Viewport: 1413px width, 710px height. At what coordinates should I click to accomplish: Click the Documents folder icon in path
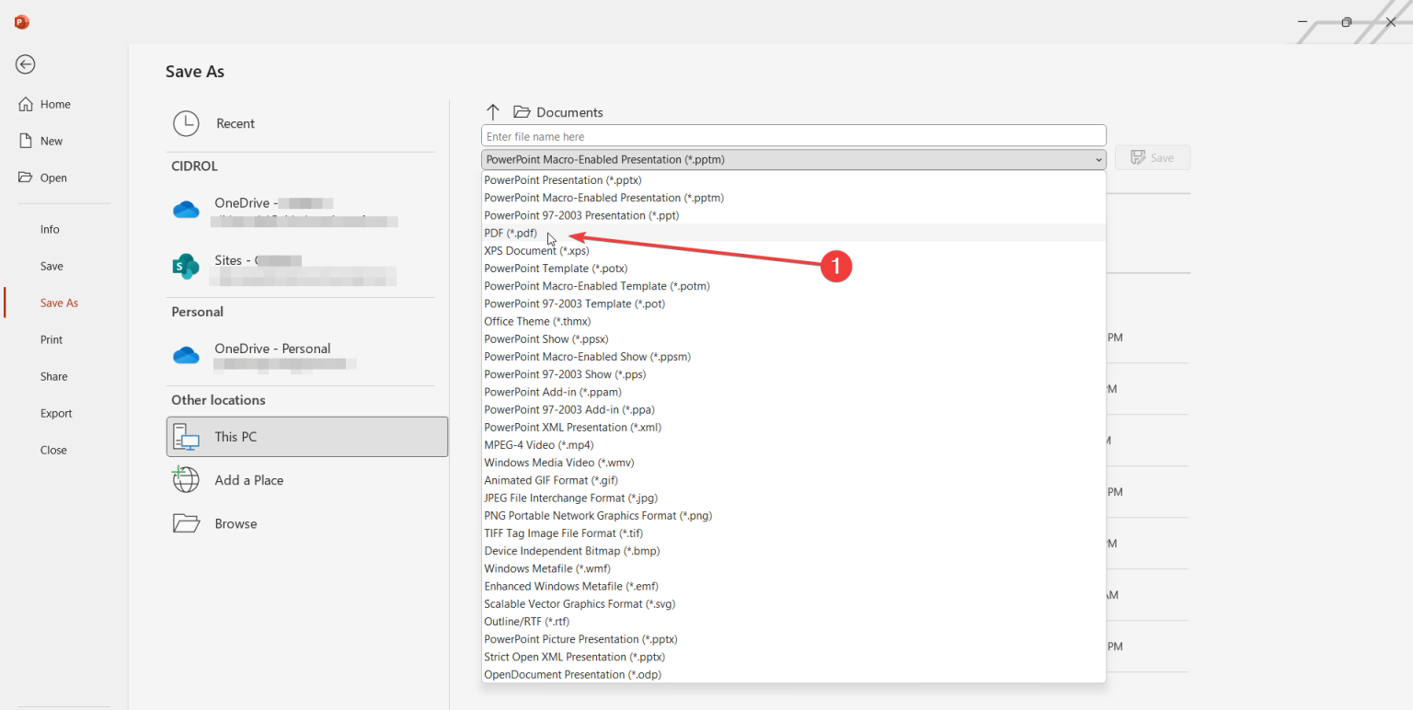point(523,112)
